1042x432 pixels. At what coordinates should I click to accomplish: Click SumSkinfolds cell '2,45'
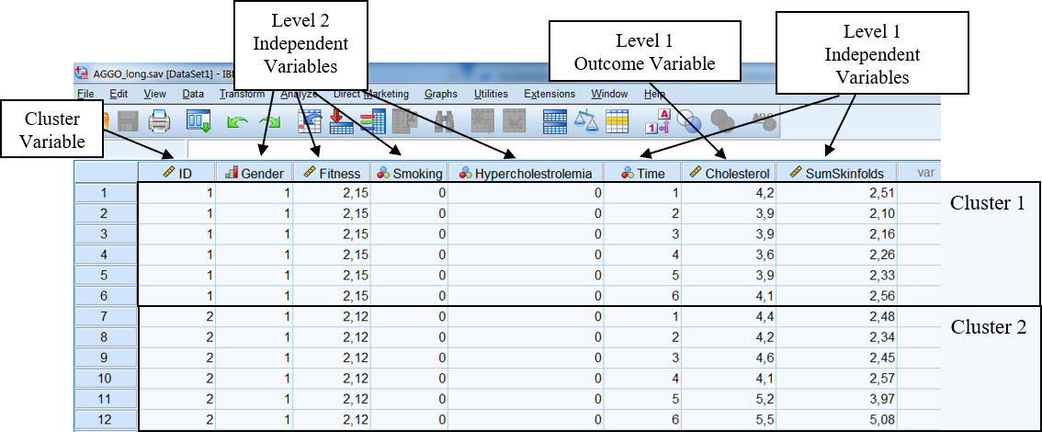(836, 358)
